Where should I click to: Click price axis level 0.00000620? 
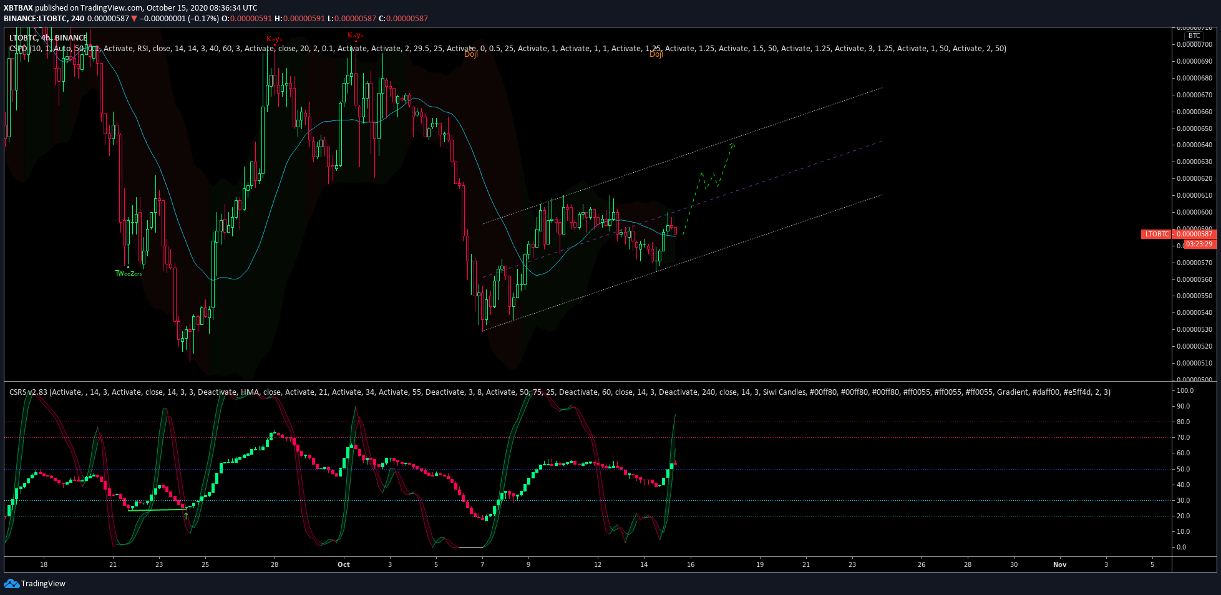(x=1194, y=179)
